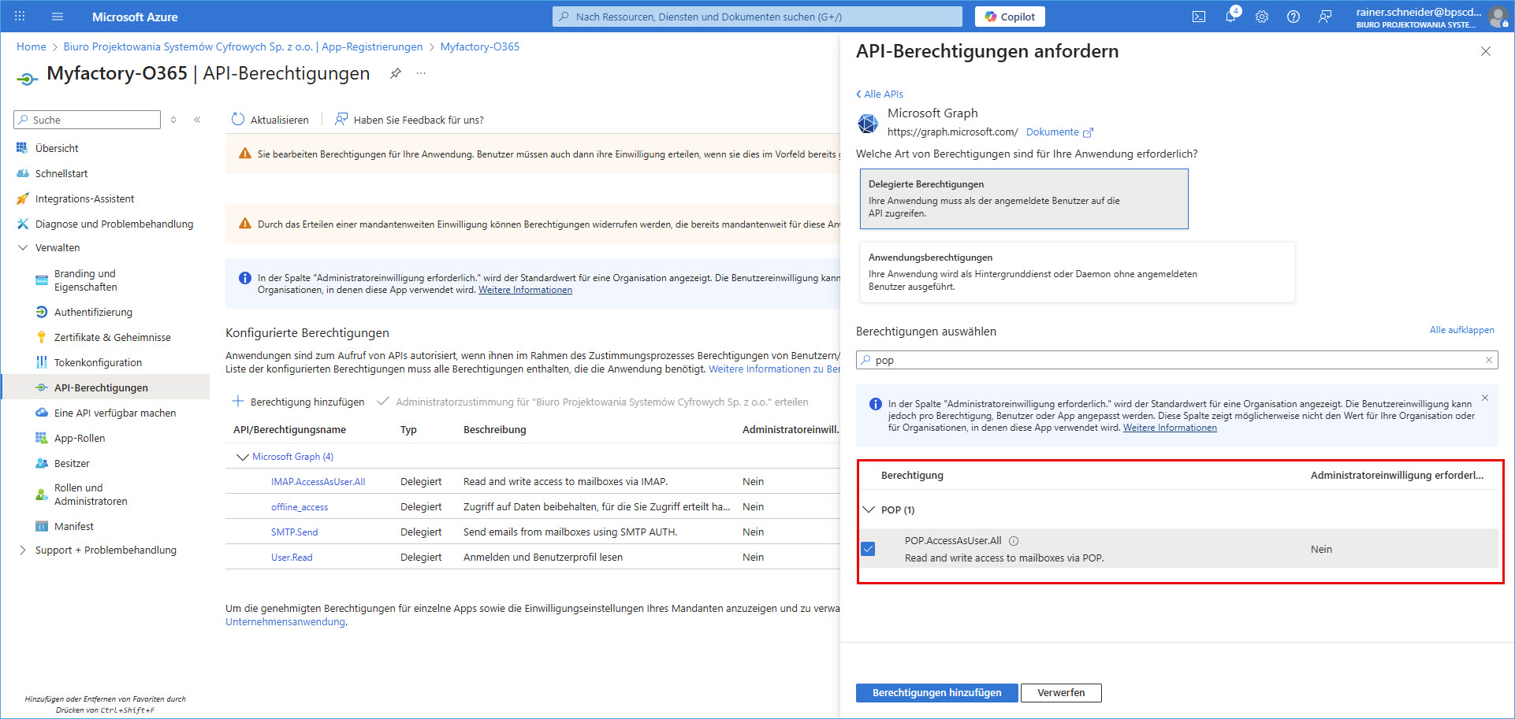Click the Verwerfen button
The image size is (1515, 719).
coord(1061,693)
